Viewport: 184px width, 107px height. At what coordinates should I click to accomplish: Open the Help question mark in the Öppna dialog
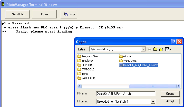tap(174, 41)
